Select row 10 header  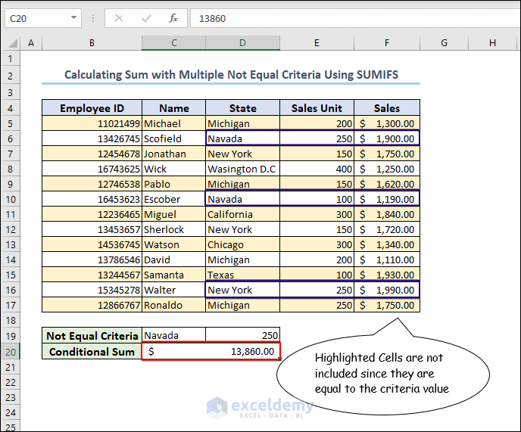click(11, 199)
